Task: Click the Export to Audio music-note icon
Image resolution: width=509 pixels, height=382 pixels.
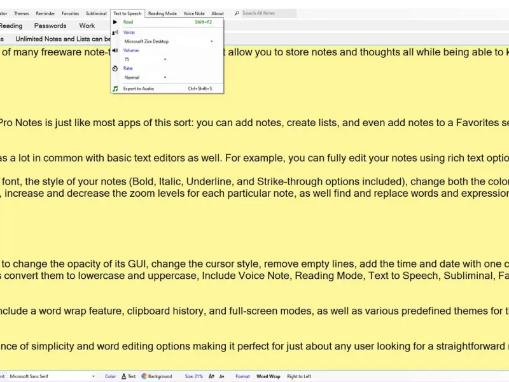Action: coord(115,88)
